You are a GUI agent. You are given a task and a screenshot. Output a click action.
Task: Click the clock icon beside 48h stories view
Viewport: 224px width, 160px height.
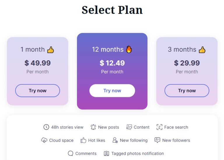tap(46, 127)
